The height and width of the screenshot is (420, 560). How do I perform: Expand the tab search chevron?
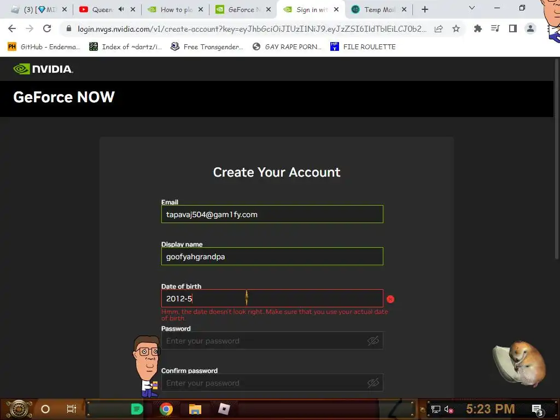click(x=472, y=8)
